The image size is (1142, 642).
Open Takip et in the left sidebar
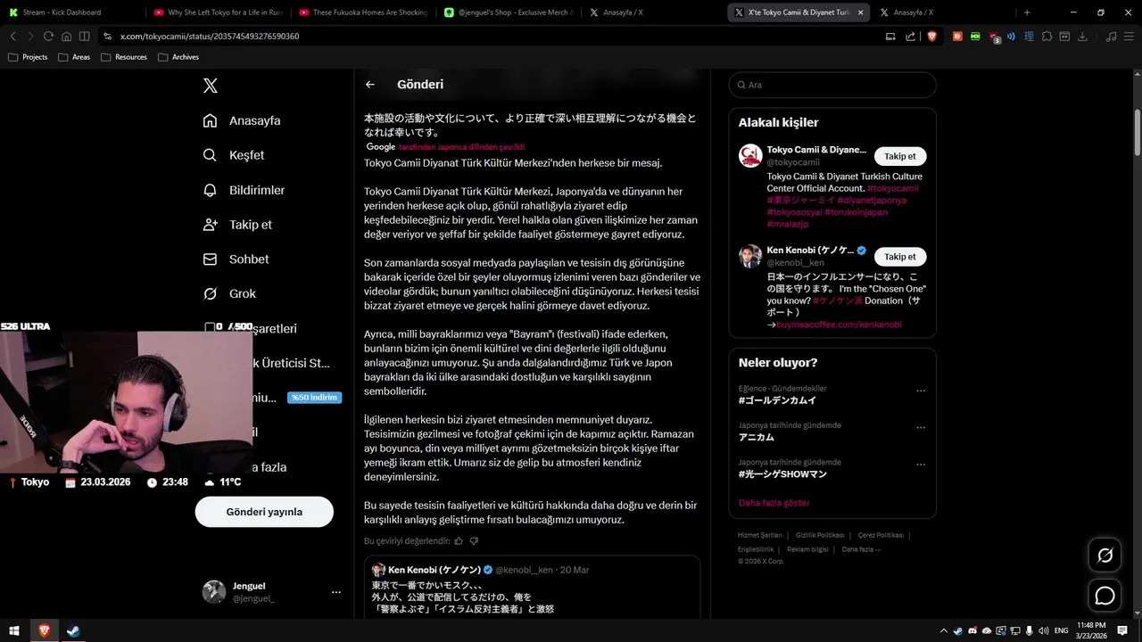[238, 225]
